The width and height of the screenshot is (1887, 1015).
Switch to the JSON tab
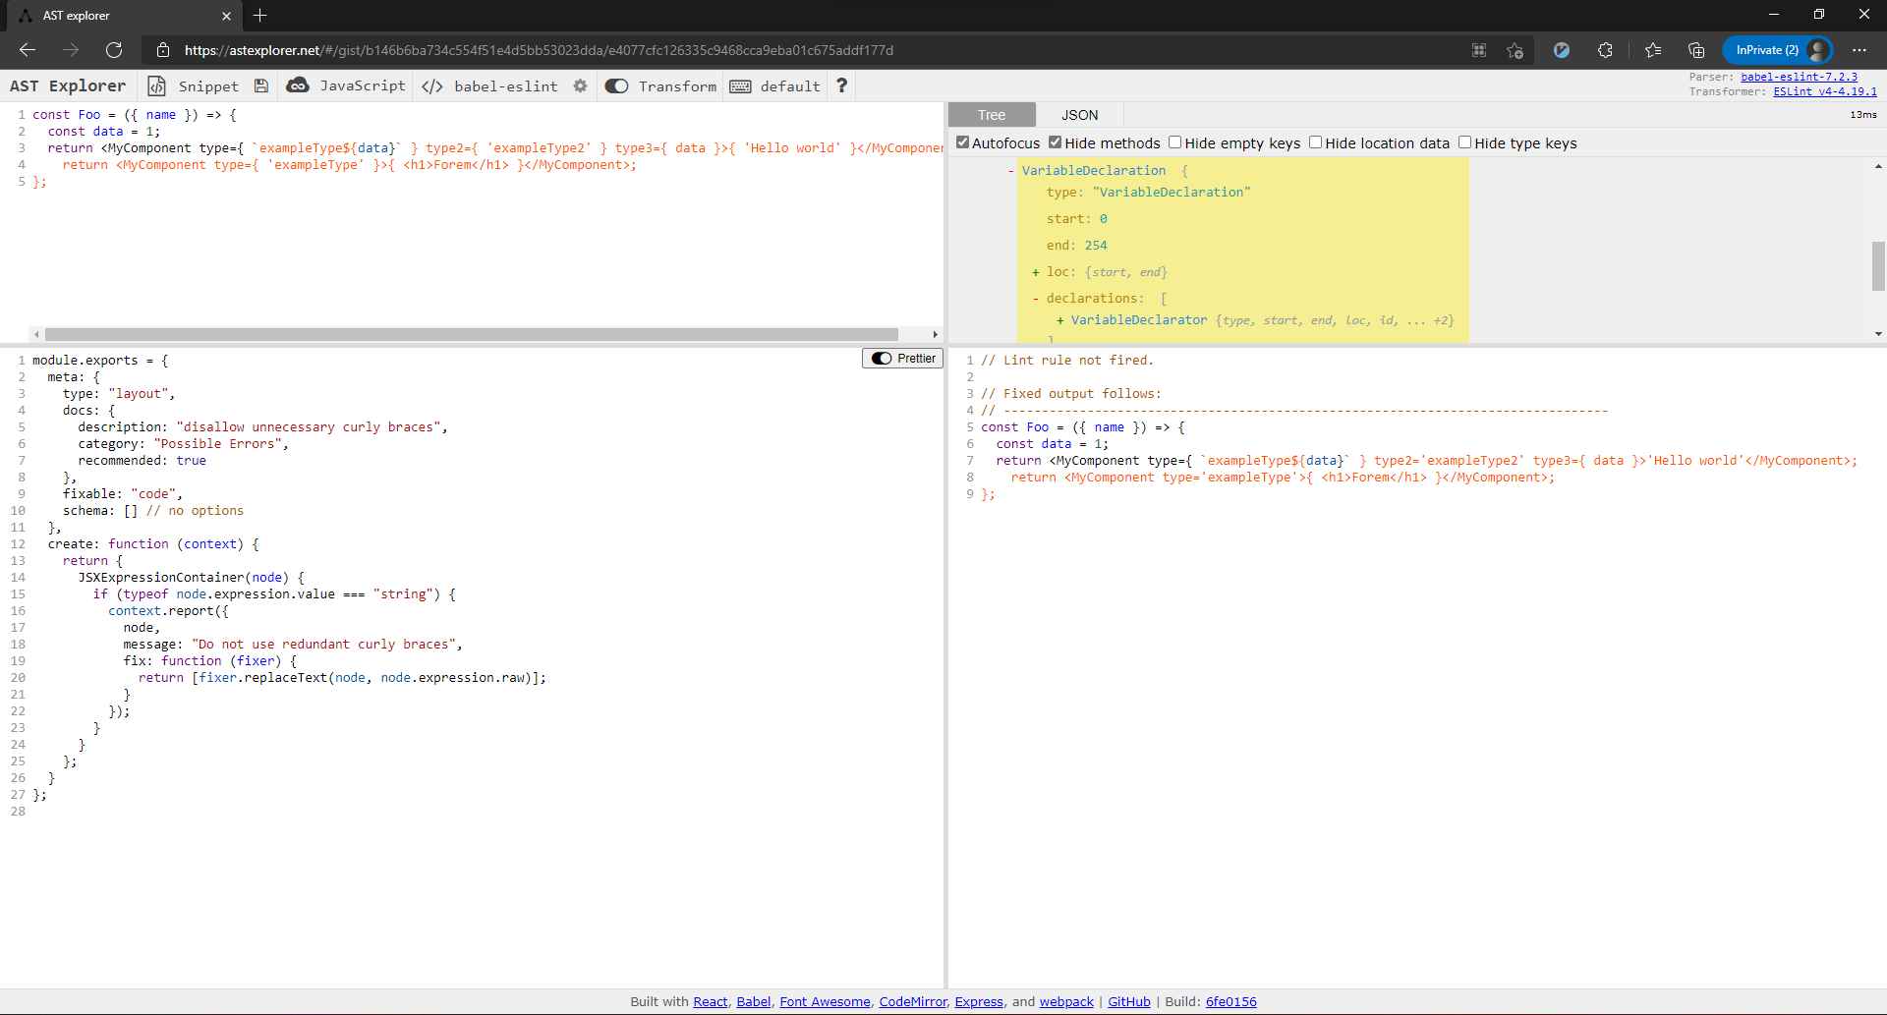[1079, 115]
